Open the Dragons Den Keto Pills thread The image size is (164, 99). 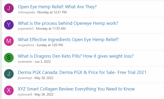pyautogui.click(x=76, y=56)
